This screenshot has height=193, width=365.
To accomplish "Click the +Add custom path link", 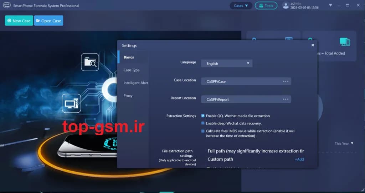I will point(299,159).
